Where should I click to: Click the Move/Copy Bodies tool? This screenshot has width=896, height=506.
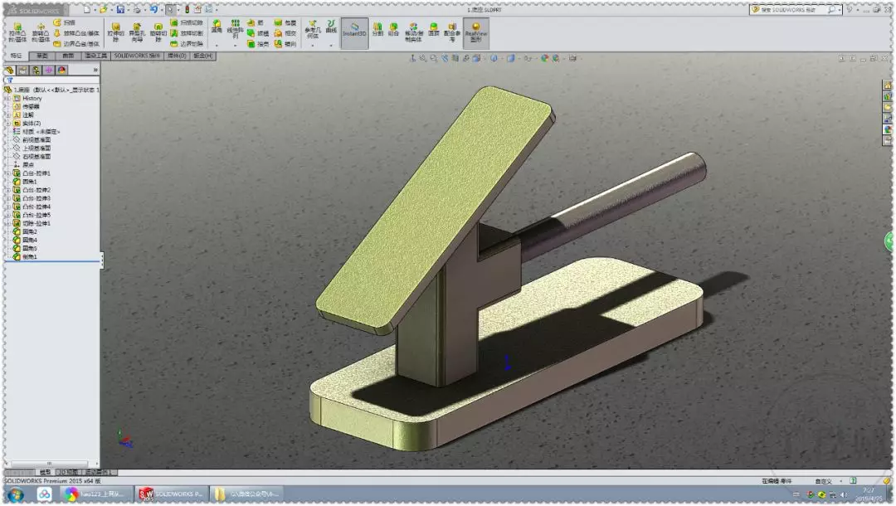(x=413, y=32)
